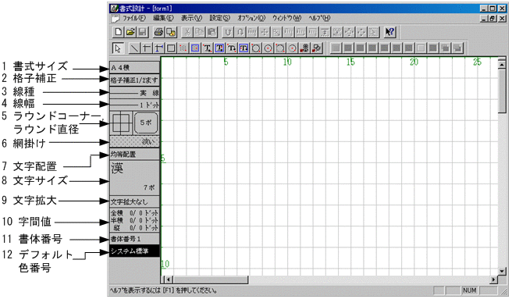The width and height of the screenshot is (512, 299).
Task: Click the ruler marking 20 along the top
Action: tap(414, 62)
